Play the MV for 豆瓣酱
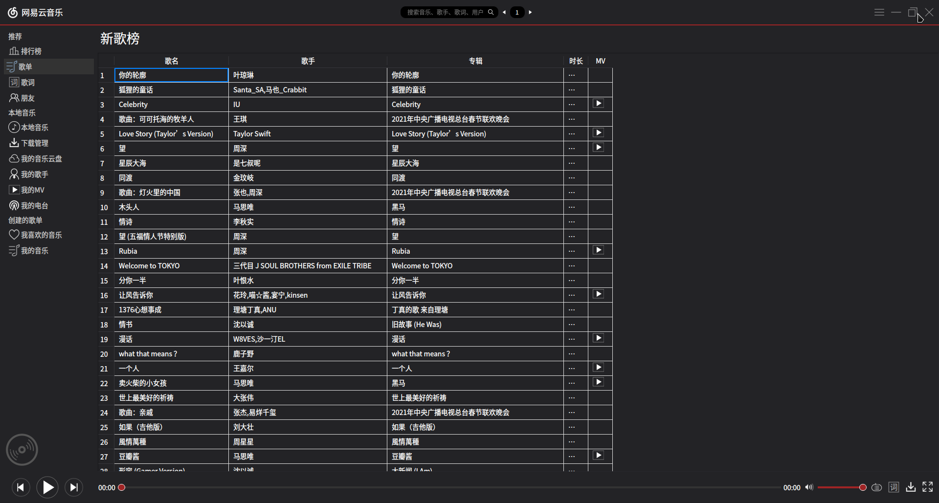 (599, 456)
